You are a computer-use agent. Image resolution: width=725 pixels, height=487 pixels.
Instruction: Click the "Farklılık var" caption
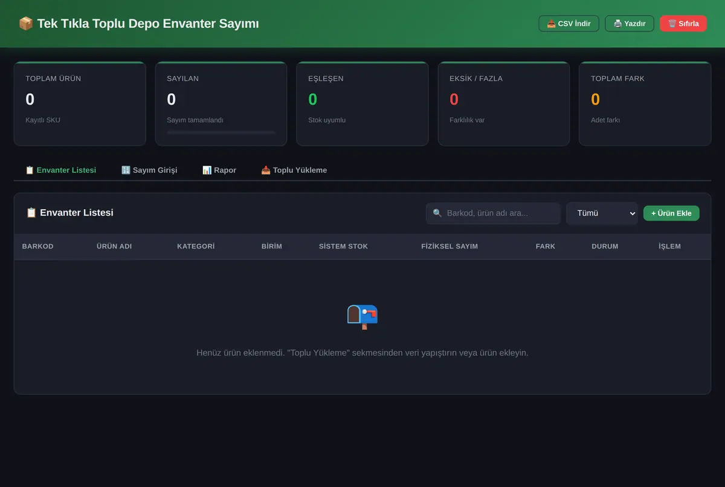(x=467, y=120)
